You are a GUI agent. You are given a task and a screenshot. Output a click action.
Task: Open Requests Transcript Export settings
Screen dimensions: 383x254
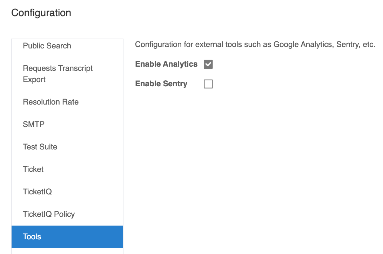point(67,74)
